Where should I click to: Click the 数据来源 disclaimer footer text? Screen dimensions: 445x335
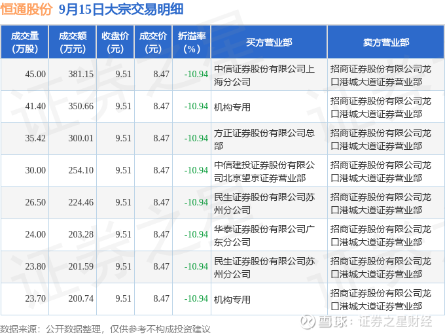tap(105, 329)
